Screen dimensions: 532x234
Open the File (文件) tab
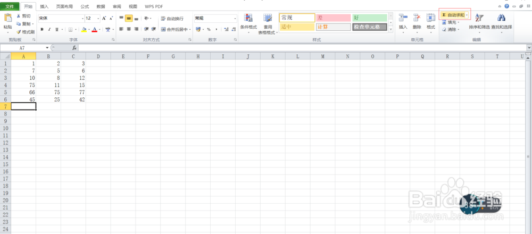click(10, 6)
